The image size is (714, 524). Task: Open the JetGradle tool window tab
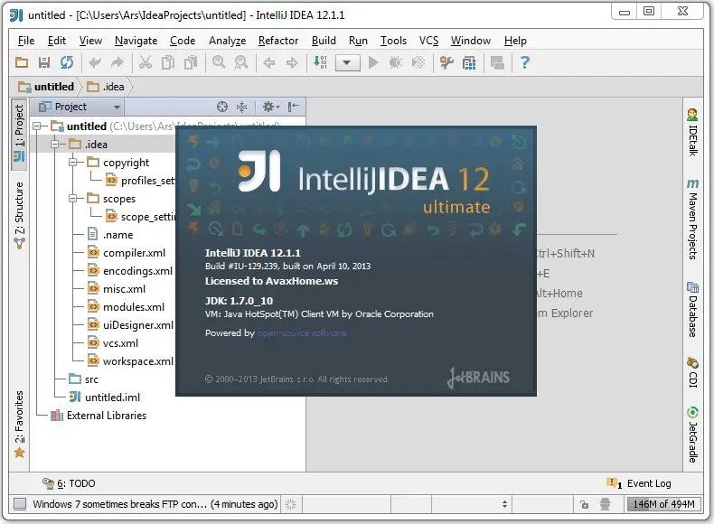point(692,435)
